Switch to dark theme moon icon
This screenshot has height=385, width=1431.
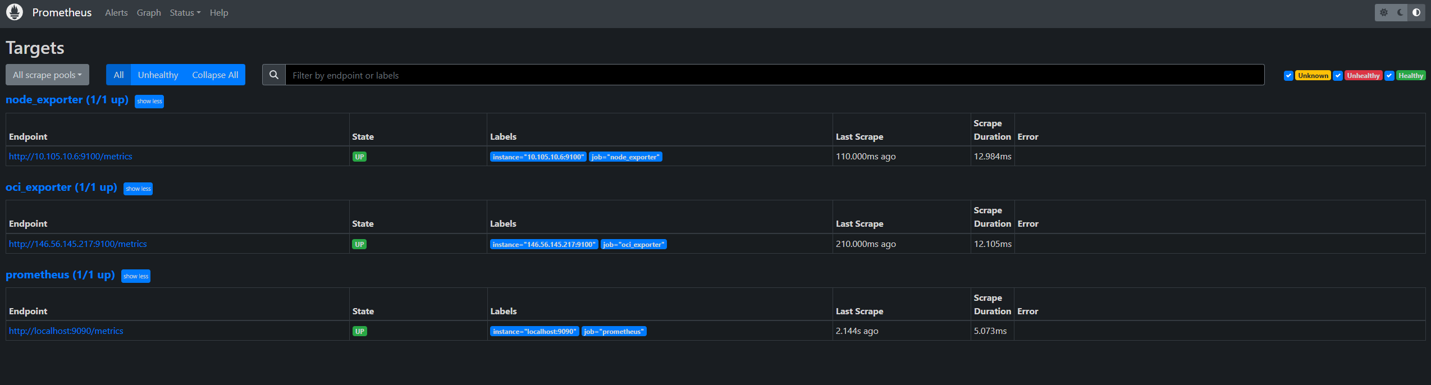click(1400, 12)
